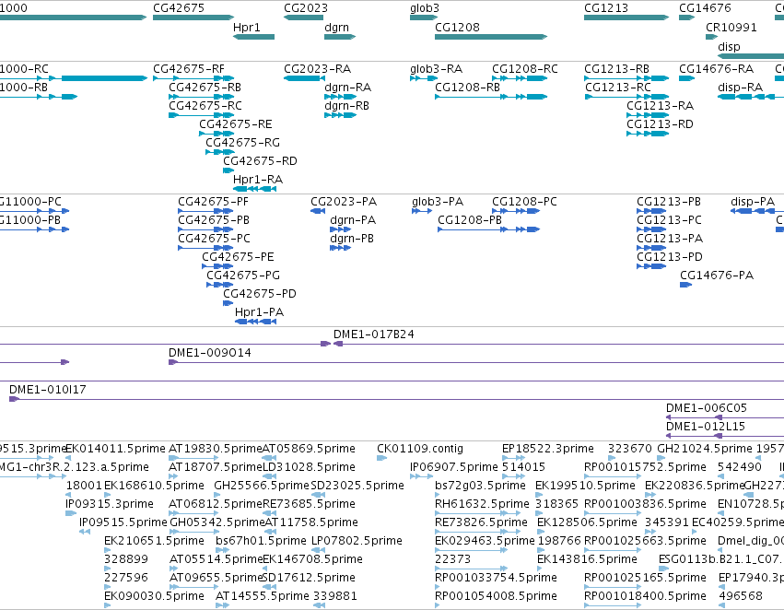
Task: Select the DME1-017B24 BAC label
Action: (373, 334)
